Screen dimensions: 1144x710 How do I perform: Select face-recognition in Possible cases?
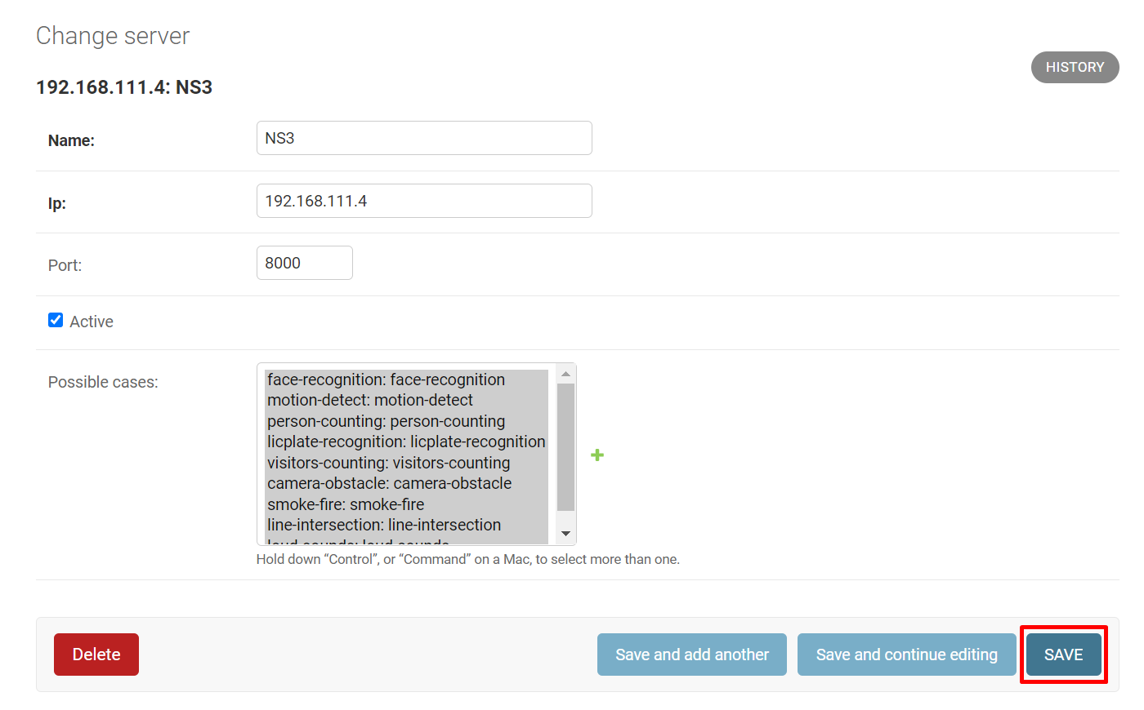coord(386,379)
